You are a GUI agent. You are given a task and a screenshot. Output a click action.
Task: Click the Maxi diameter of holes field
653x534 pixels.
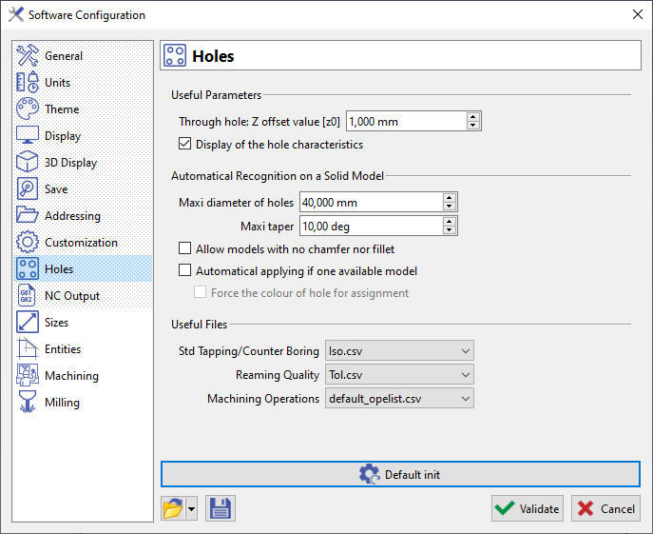point(371,202)
